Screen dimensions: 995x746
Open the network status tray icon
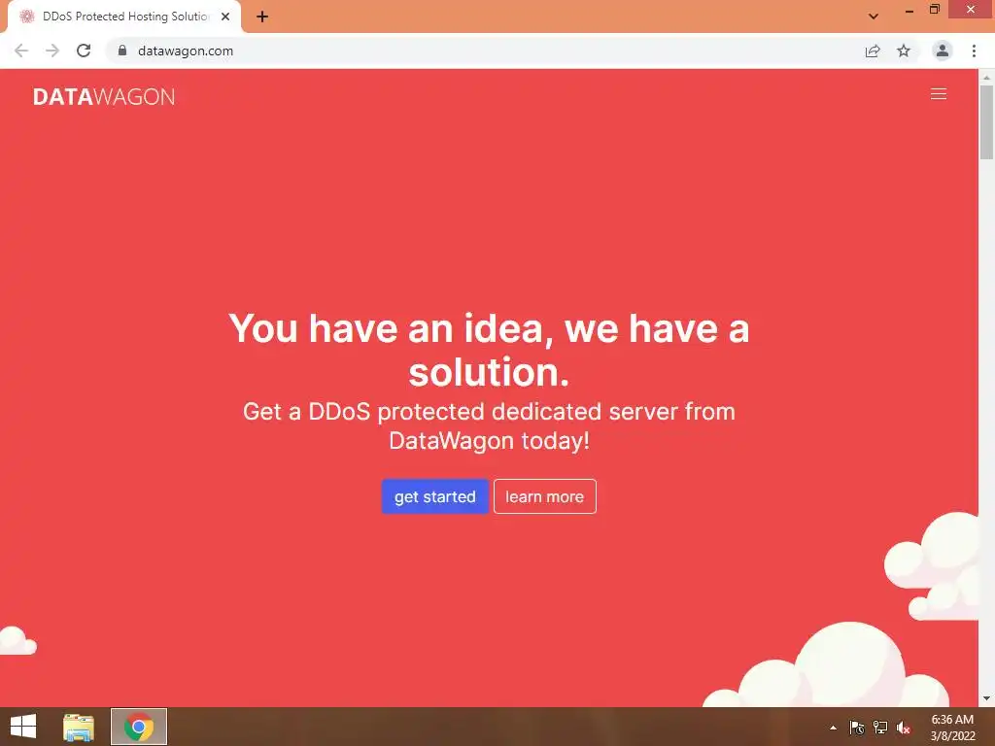880,728
